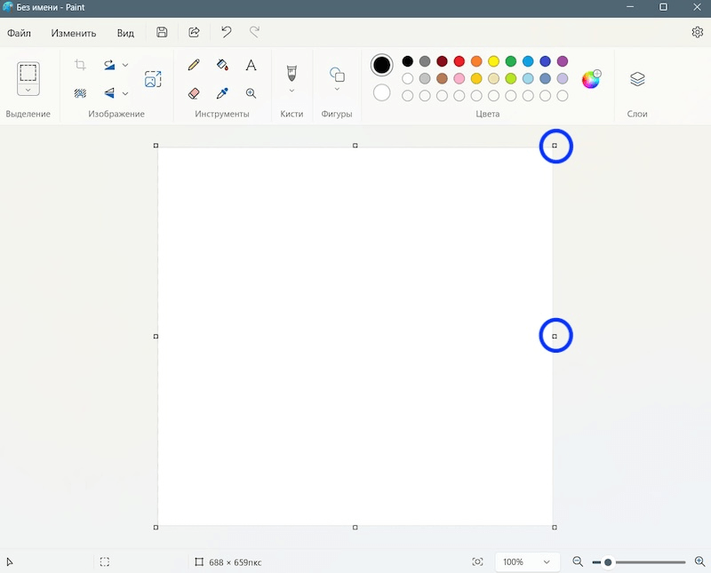Open the Brushes dropdown chevron
Screen dimensions: 711x573
click(x=292, y=90)
